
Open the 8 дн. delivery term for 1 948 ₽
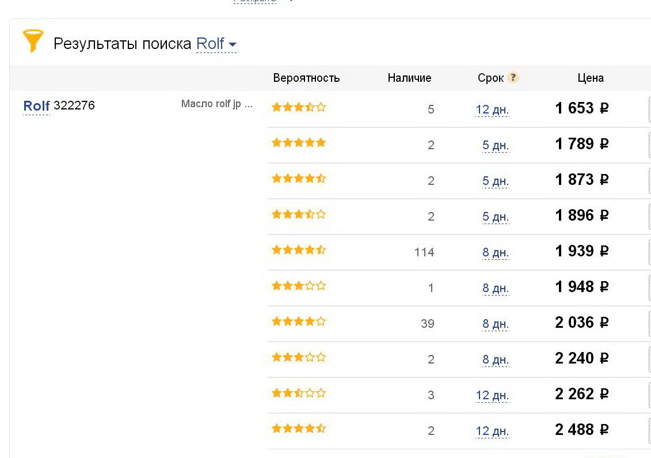(496, 289)
